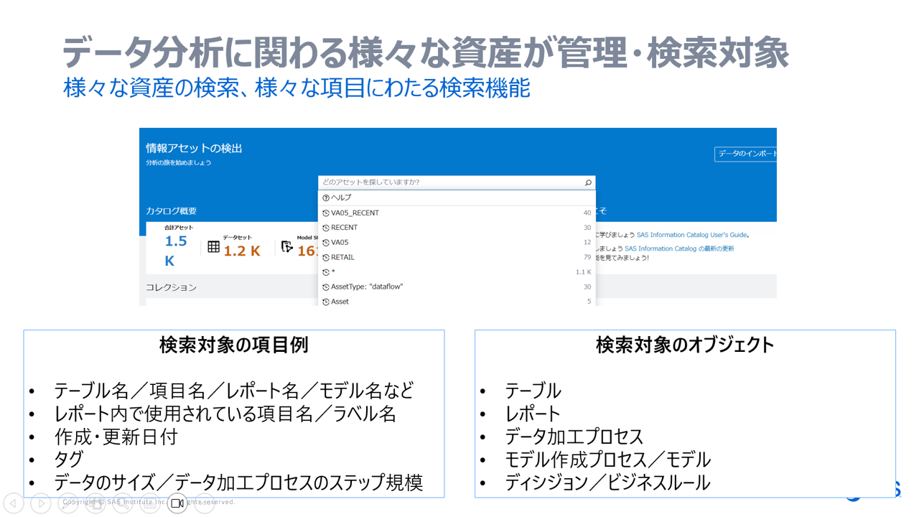
Task: Toggle subtitles in slideshow controls
Action: (150, 503)
